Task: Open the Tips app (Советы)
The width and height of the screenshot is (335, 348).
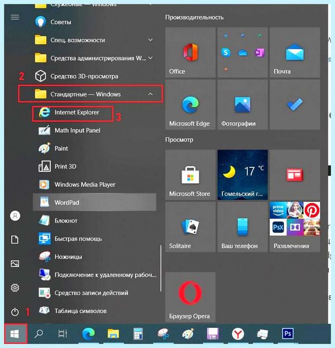Action: 94,22
